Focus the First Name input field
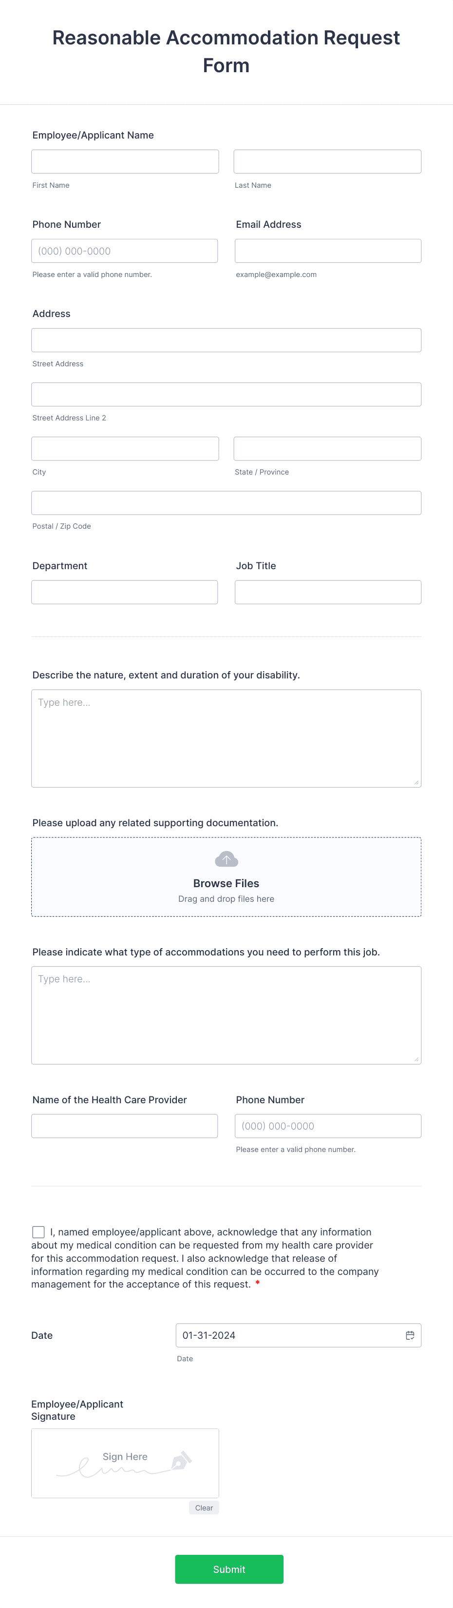 pos(125,161)
